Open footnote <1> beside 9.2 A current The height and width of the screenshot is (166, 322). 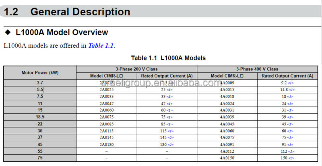291,83
